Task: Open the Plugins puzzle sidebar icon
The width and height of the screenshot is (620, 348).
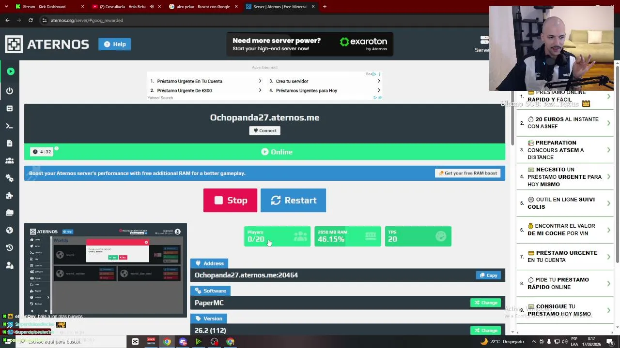Action: (10, 195)
